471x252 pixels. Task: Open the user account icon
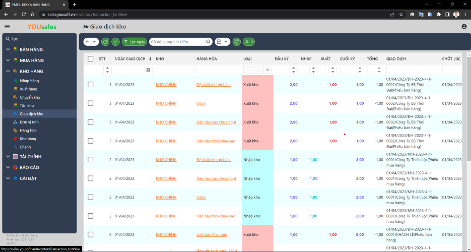464,26
